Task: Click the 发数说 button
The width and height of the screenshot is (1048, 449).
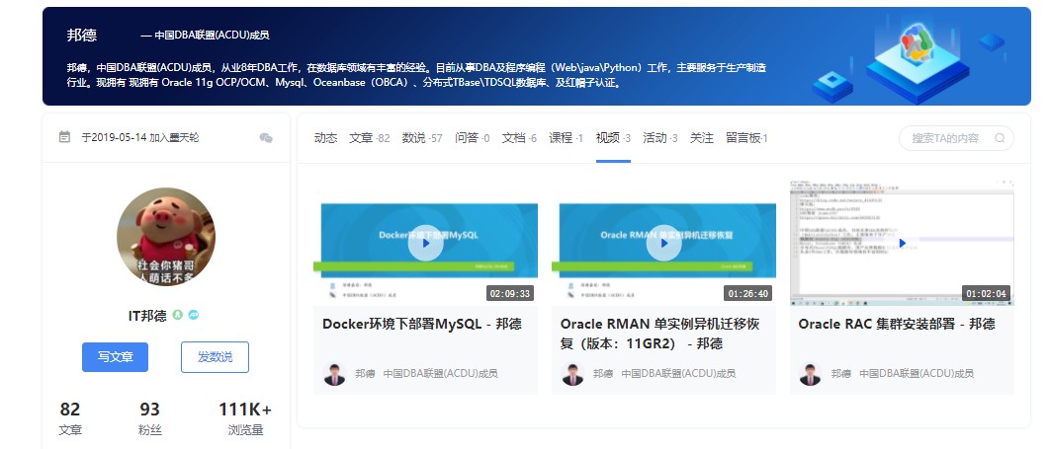Action: (215, 357)
